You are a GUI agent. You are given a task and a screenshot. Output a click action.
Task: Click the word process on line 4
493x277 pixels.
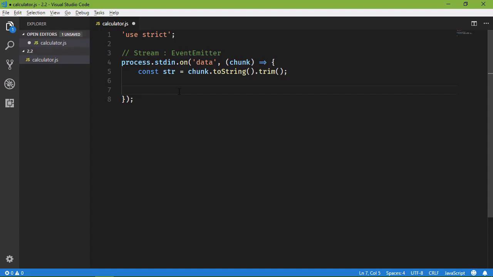pyautogui.click(x=136, y=62)
